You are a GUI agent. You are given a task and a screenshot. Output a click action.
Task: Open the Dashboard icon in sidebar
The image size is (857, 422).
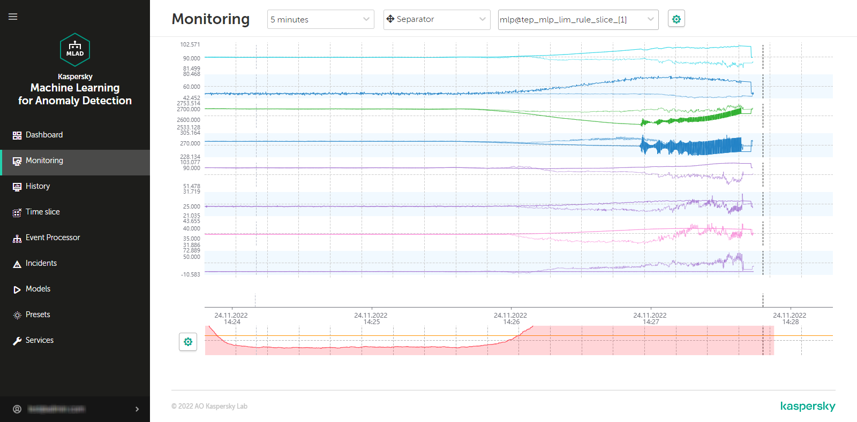click(17, 135)
